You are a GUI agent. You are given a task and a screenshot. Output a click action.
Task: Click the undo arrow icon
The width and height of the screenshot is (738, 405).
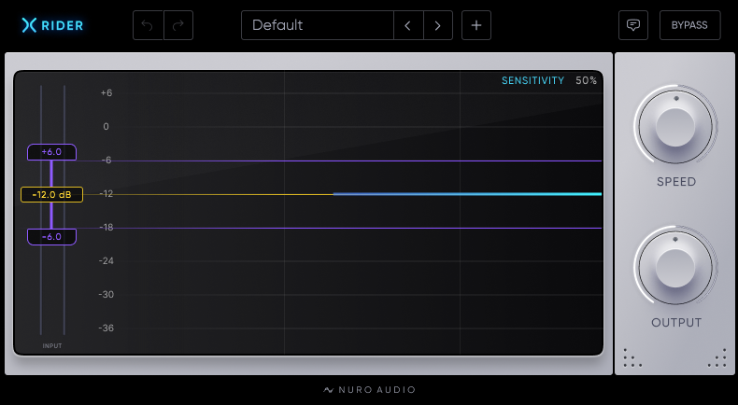[148, 25]
